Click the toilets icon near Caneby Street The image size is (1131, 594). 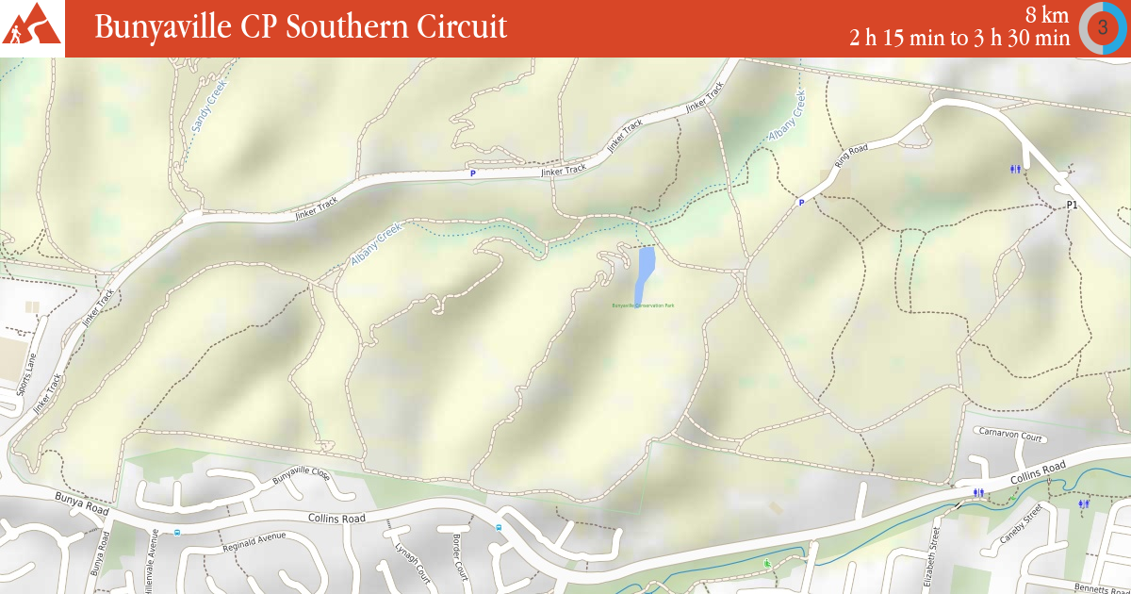click(1085, 504)
